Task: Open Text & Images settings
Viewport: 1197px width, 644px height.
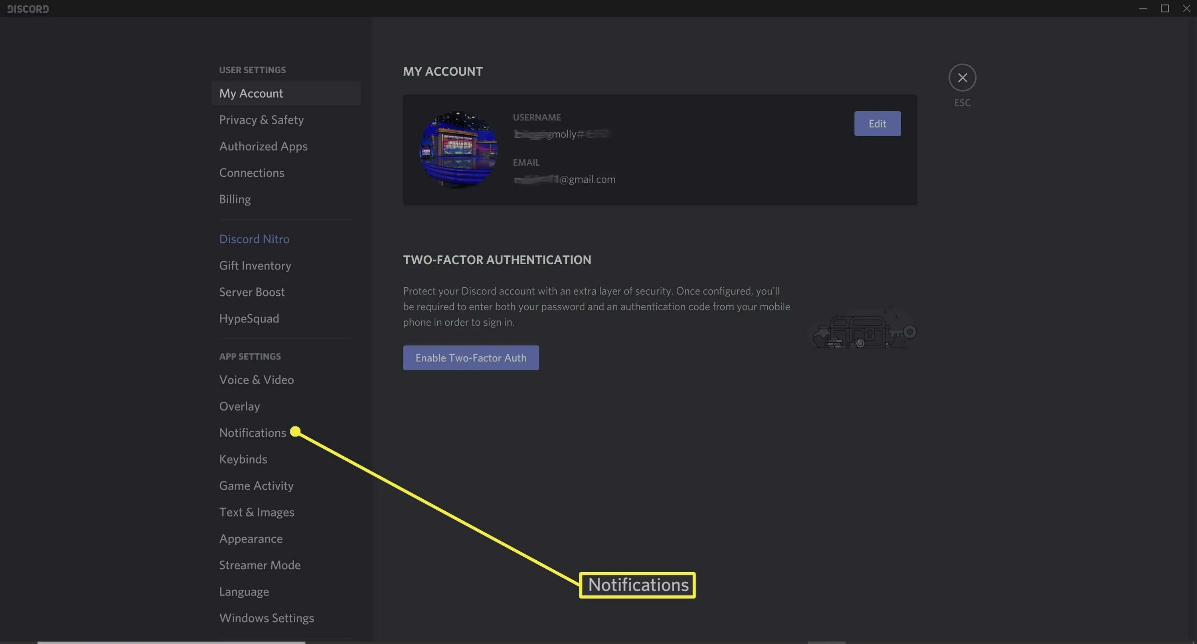Action: click(257, 512)
